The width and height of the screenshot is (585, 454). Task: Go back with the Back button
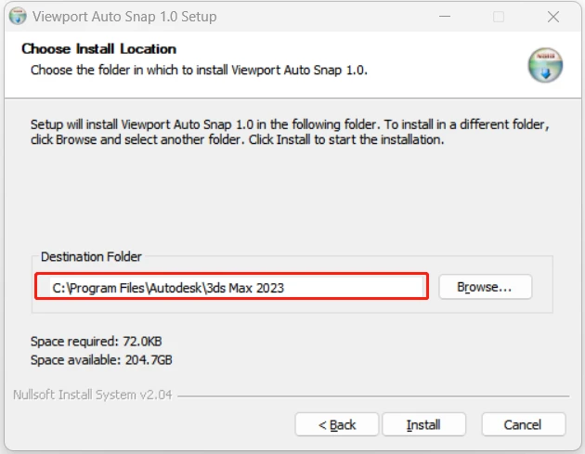pos(336,424)
